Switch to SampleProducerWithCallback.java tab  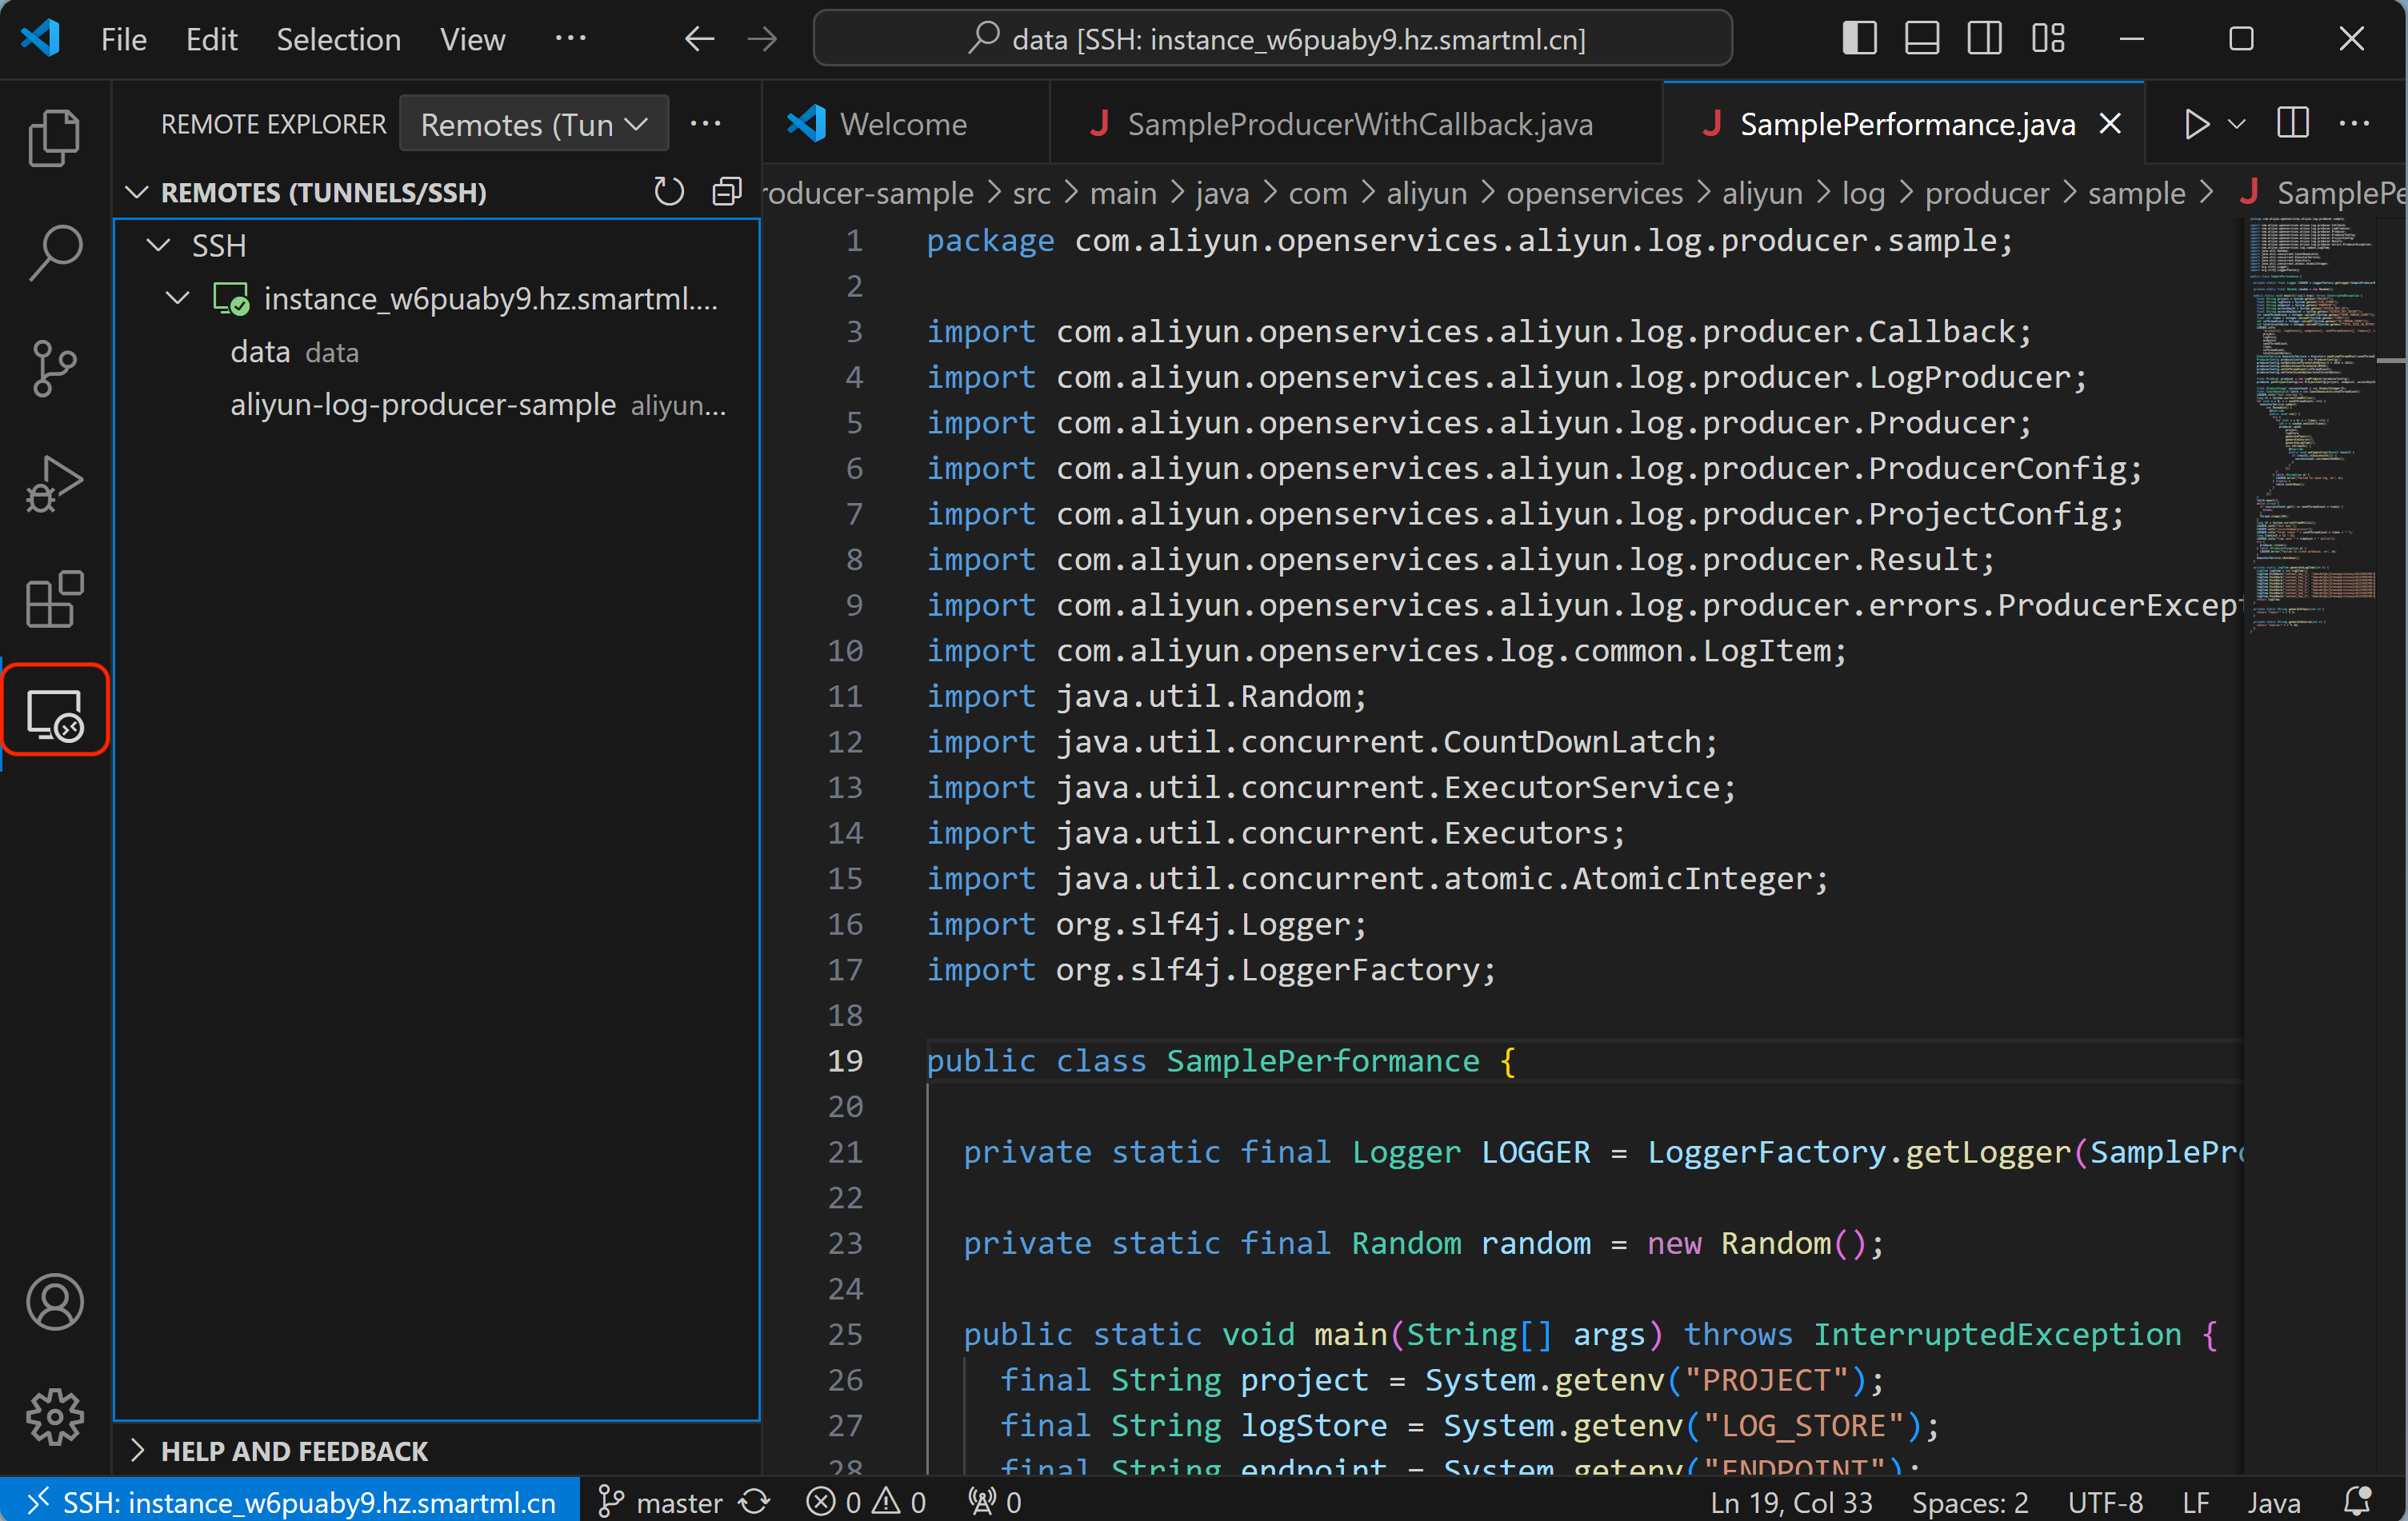pyautogui.click(x=1358, y=124)
